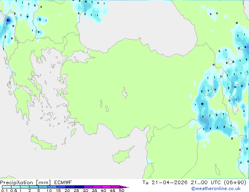Click the 0.5–1 mm legend swatch
This screenshot has width=249, height=192.
click(x=16, y=187)
